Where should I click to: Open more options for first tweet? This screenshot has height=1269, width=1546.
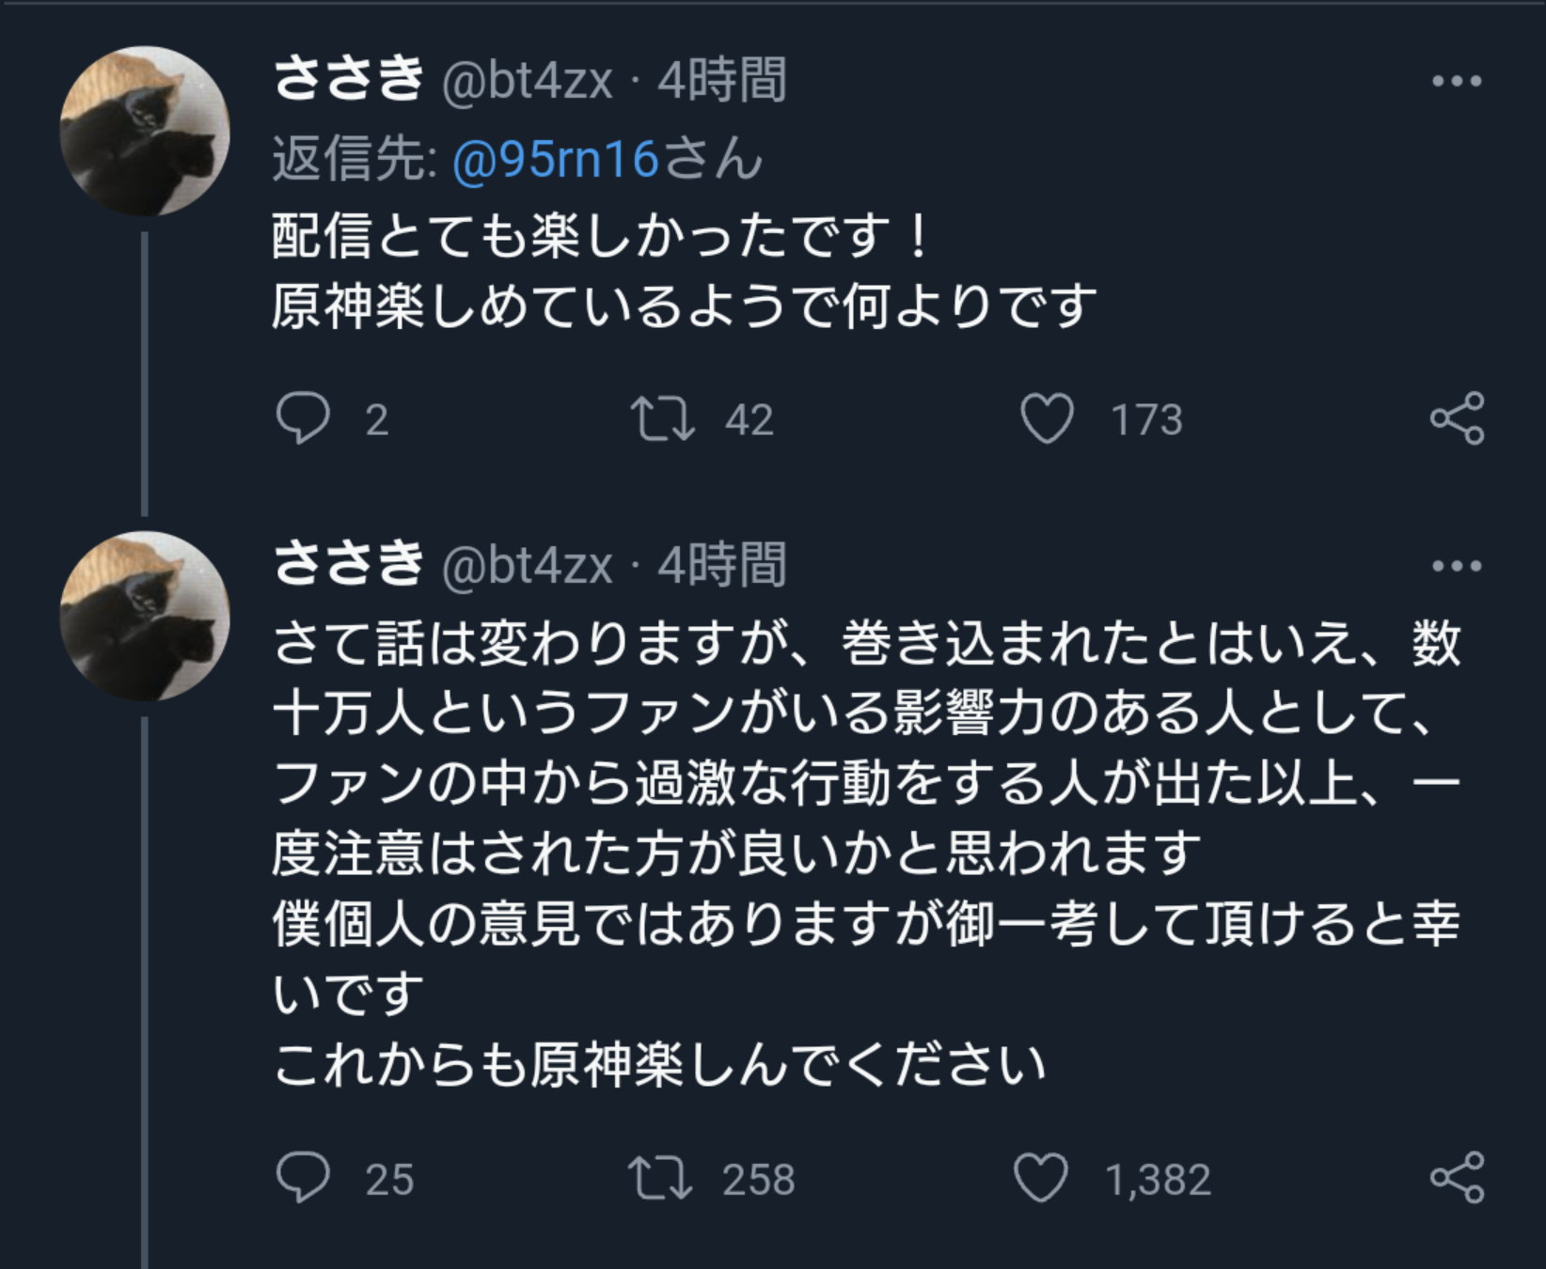1457,82
